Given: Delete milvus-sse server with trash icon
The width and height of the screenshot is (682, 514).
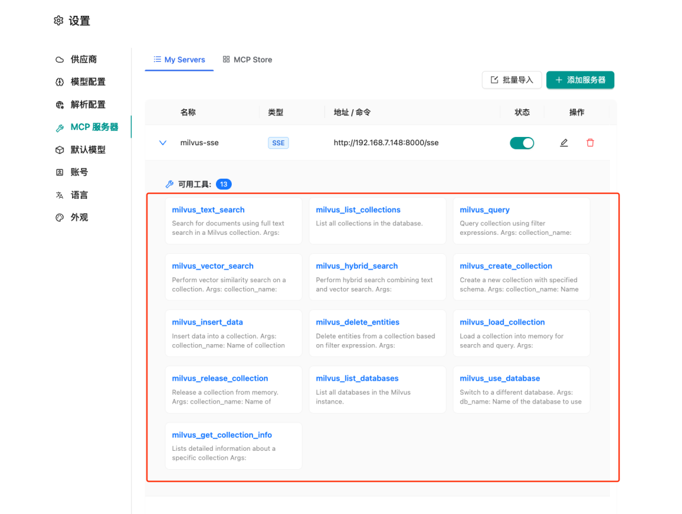Looking at the screenshot, I should tap(590, 143).
